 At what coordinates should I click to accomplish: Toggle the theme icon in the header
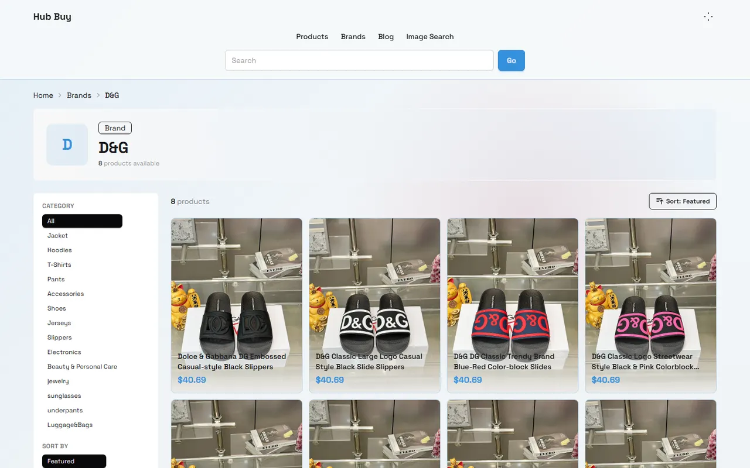click(708, 17)
